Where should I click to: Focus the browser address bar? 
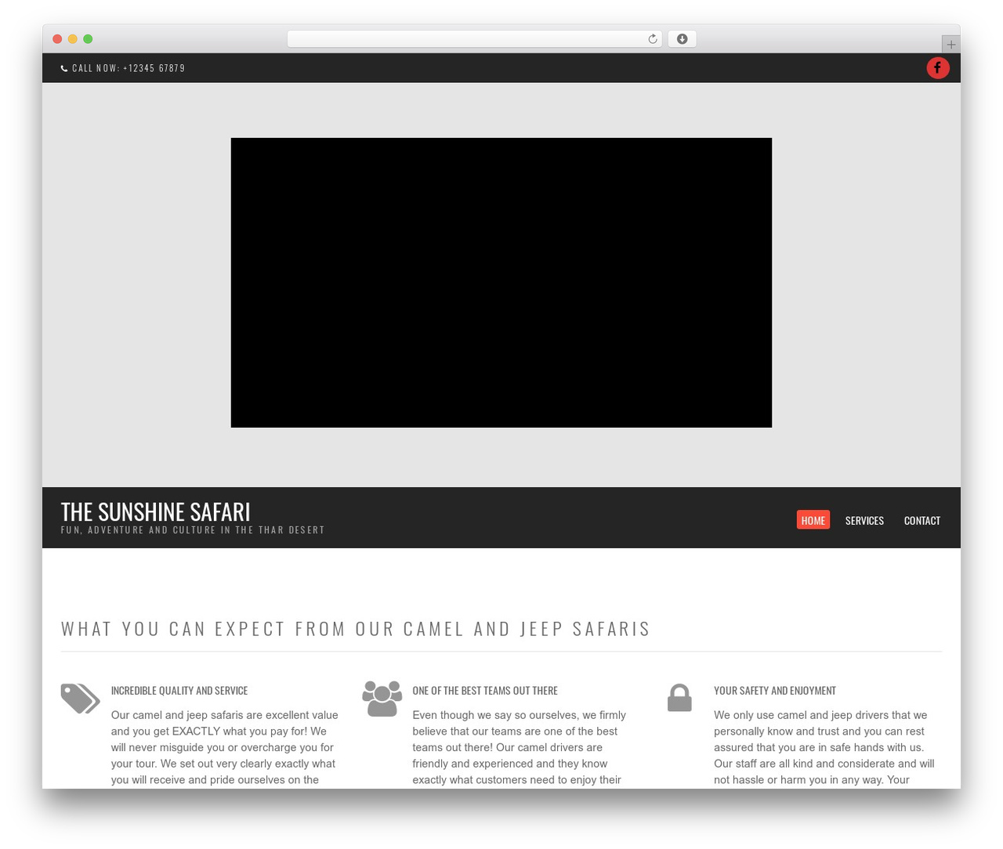click(x=474, y=39)
